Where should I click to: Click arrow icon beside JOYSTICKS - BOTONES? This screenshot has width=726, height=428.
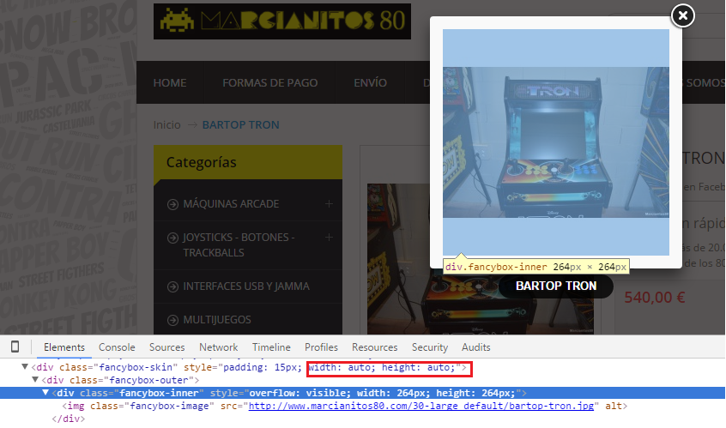click(x=172, y=238)
